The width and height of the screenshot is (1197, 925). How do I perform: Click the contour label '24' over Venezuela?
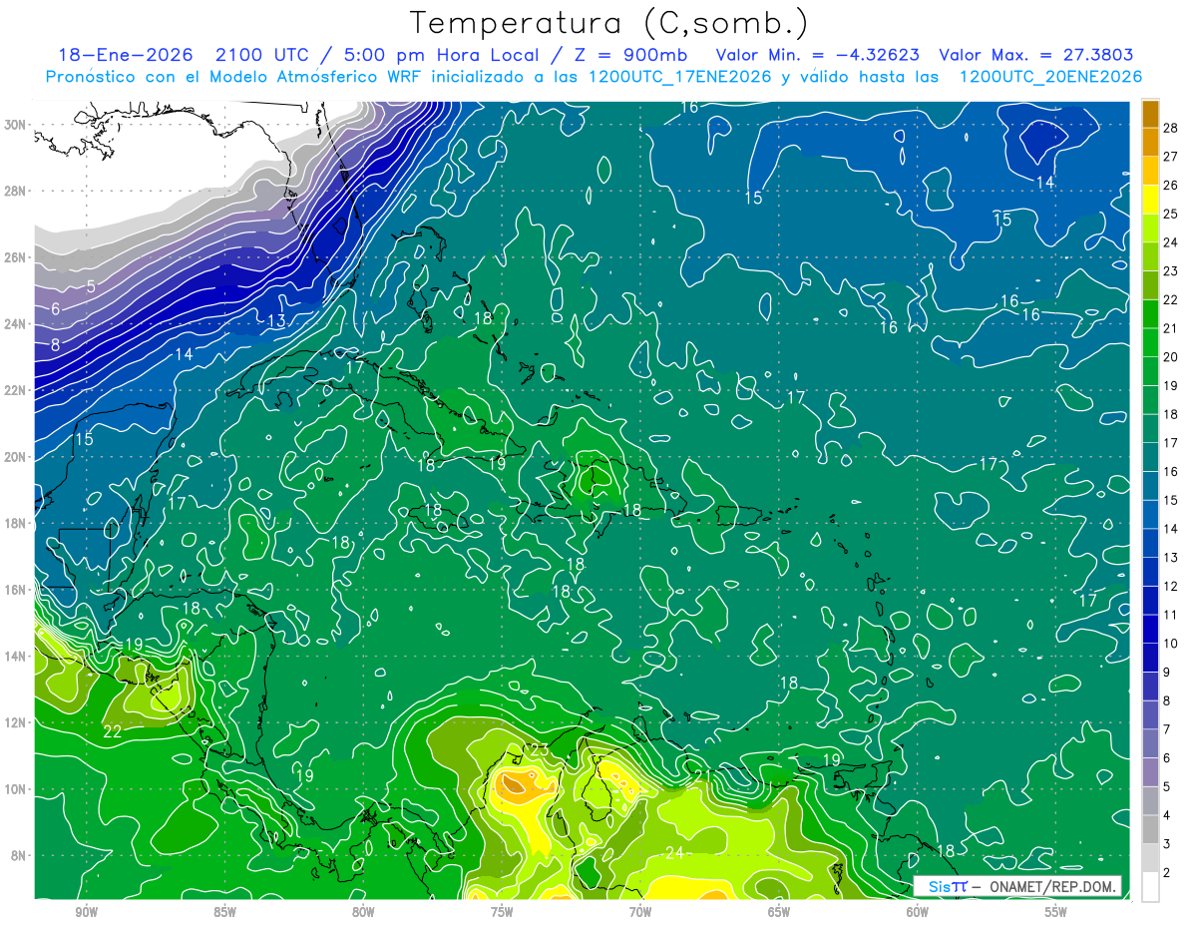click(x=675, y=853)
